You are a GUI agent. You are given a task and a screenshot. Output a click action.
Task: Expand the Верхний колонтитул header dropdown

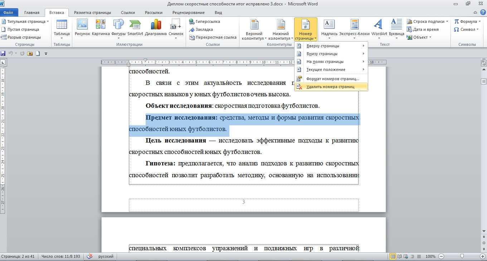pos(254,29)
